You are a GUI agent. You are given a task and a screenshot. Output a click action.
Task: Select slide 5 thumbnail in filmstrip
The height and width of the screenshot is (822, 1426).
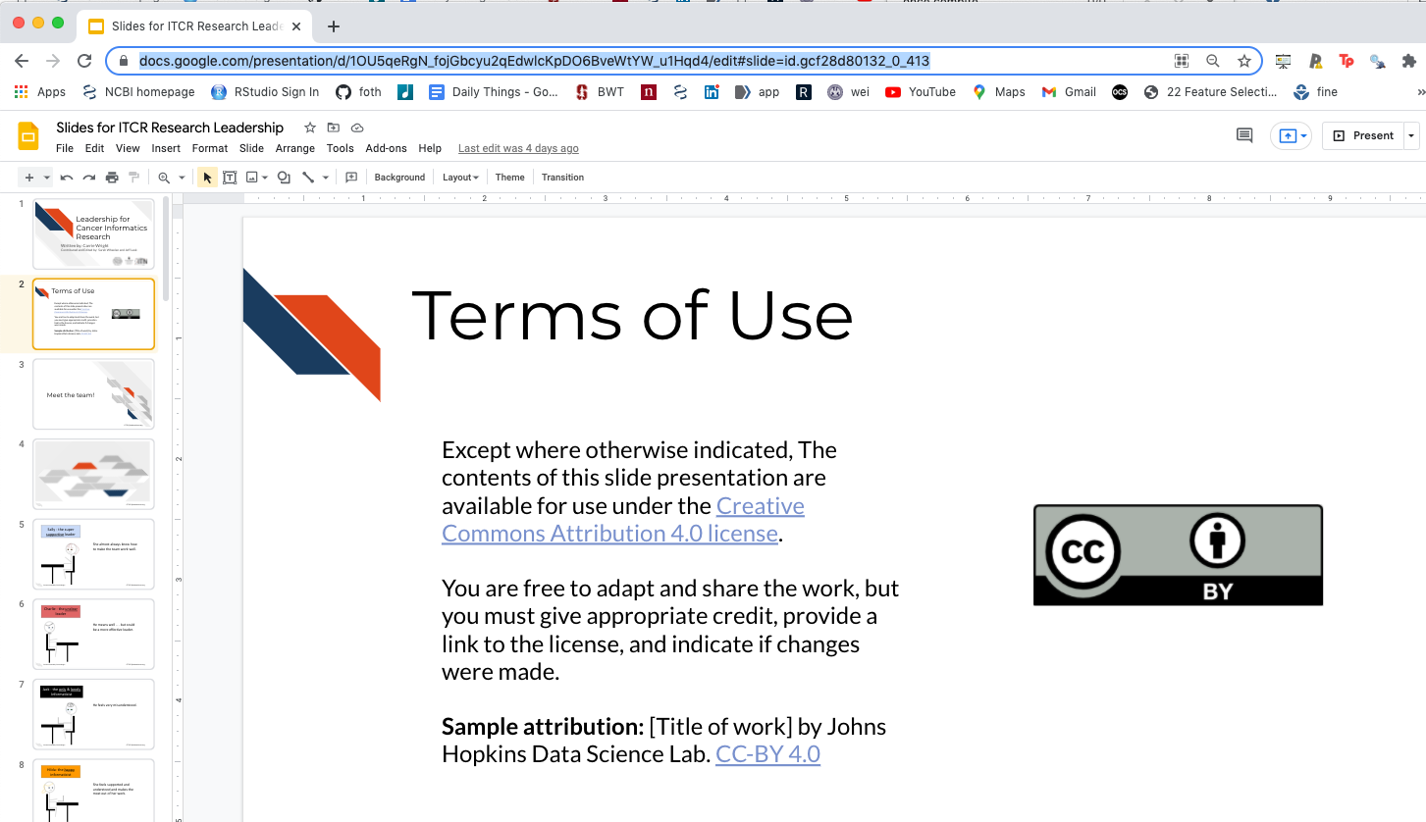[93, 554]
